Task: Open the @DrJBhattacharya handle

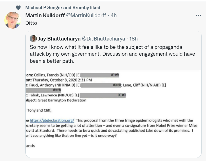Action: pos(103,39)
